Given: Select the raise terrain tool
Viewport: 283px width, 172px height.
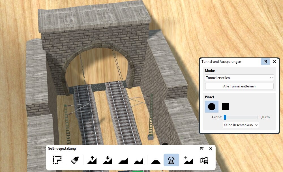Looking at the screenshot, I should click(x=92, y=160).
